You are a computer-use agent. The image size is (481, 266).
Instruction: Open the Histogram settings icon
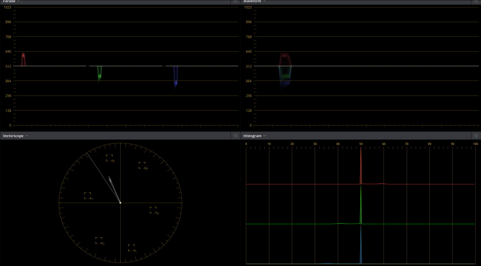tap(476, 136)
